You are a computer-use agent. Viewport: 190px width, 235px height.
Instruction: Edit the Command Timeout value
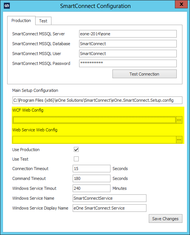[x=92, y=178]
